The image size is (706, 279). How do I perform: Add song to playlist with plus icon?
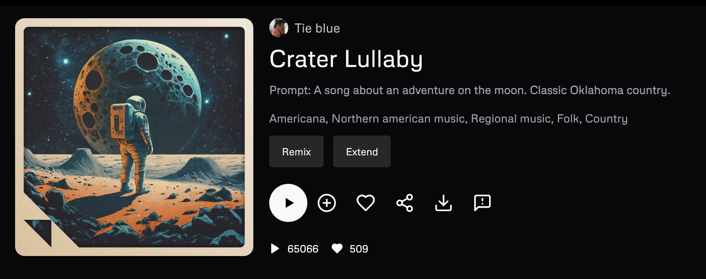327,203
